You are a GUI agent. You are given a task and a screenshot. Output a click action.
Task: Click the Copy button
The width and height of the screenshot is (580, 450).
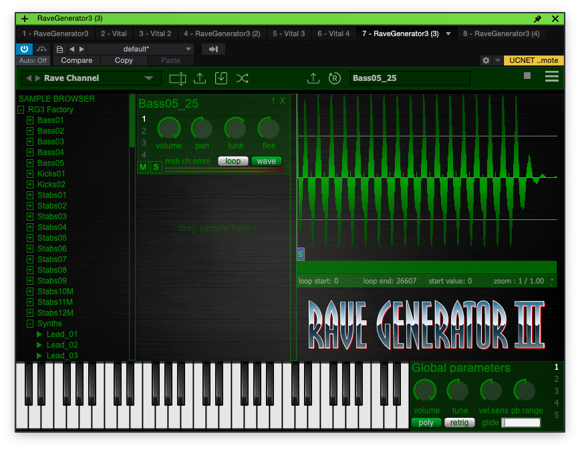coord(124,60)
